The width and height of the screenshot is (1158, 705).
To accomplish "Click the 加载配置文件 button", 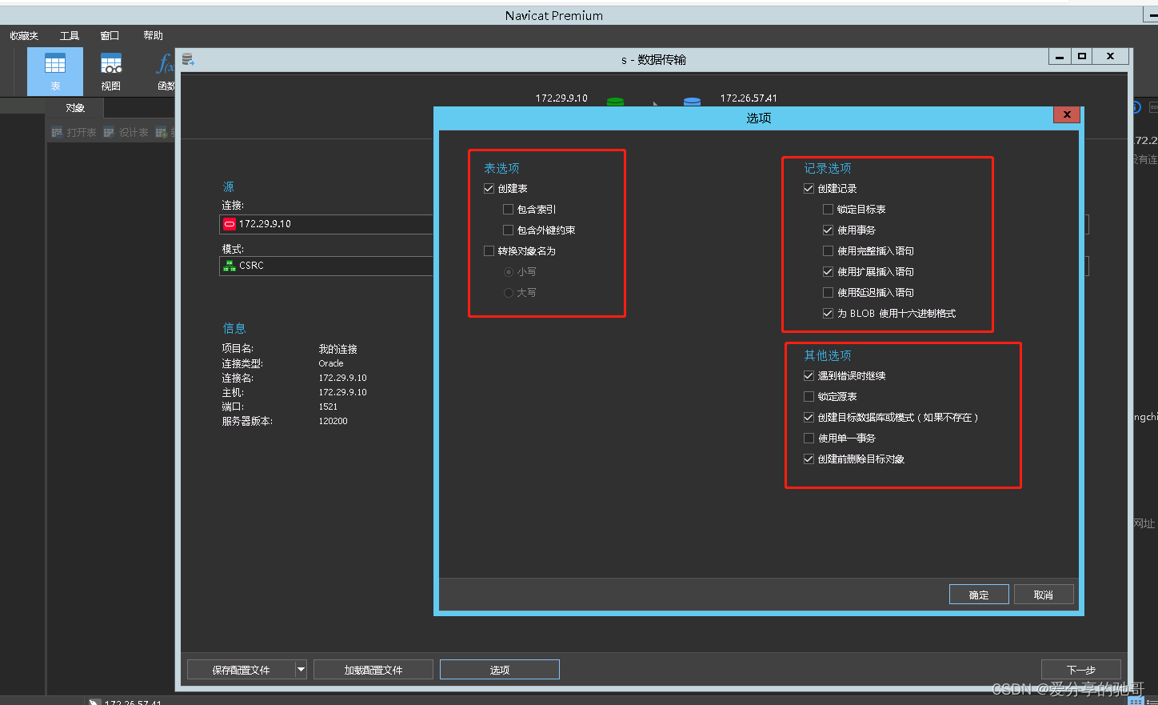I will click(x=373, y=670).
